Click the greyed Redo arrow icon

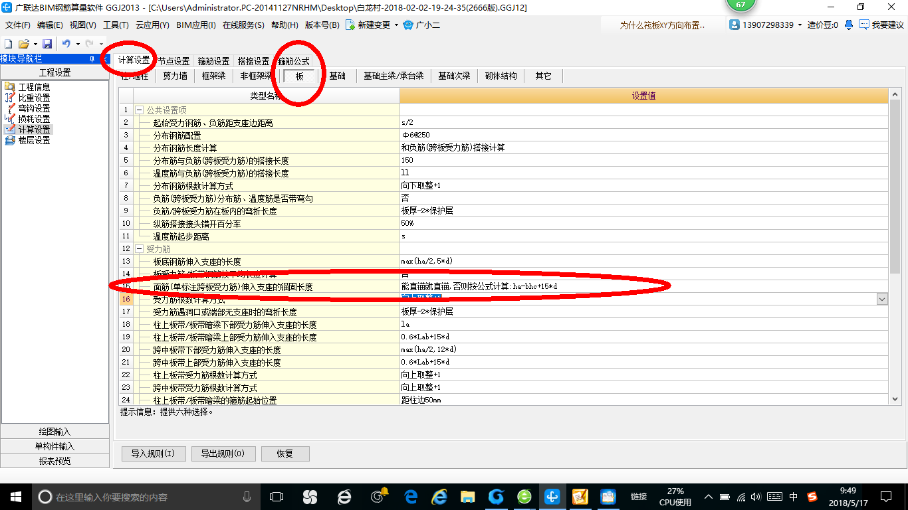click(90, 44)
